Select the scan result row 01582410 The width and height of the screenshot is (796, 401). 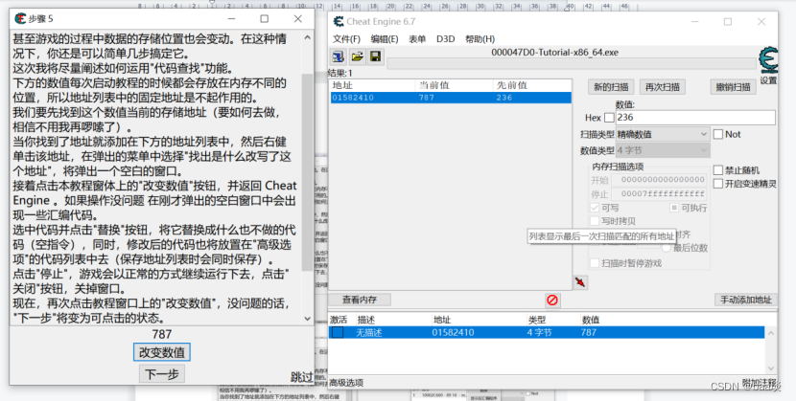(451, 98)
